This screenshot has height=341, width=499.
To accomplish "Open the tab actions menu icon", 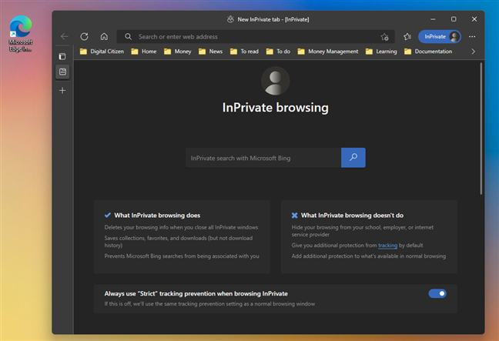I will point(62,56).
